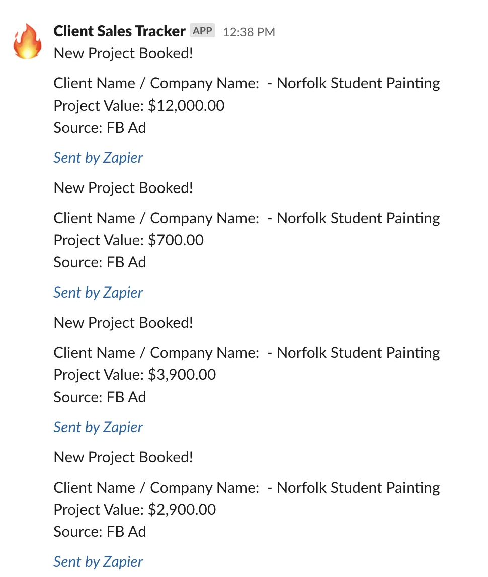Click first New Project Booked! heading
488x577 pixels.
[x=123, y=53]
